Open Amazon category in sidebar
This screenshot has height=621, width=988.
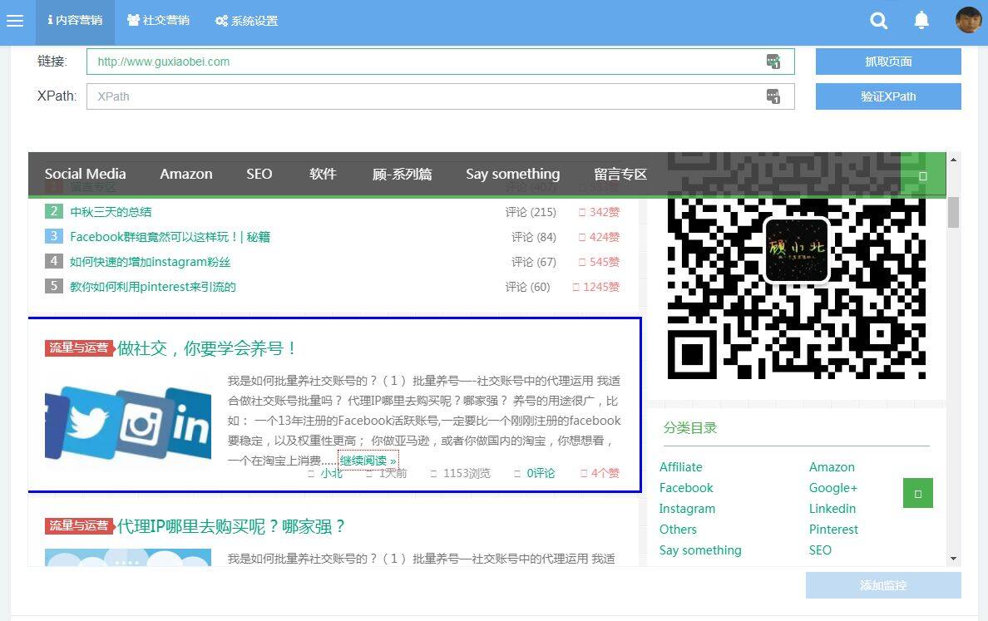832,466
